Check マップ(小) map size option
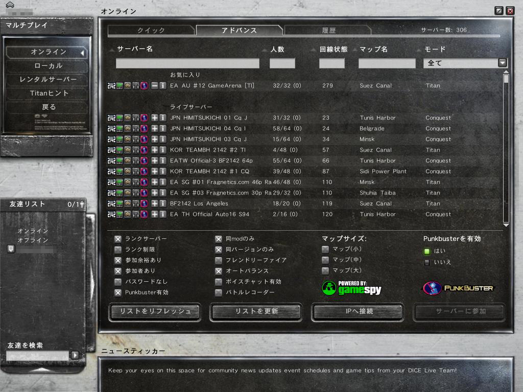The image size is (523, 392). click(325, 249)
